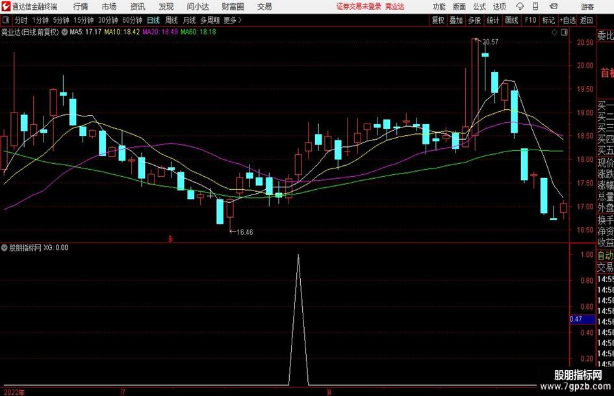Click the 游客 guest account label
This screenshot has width=614, height=396.
[x=587, y=7]
